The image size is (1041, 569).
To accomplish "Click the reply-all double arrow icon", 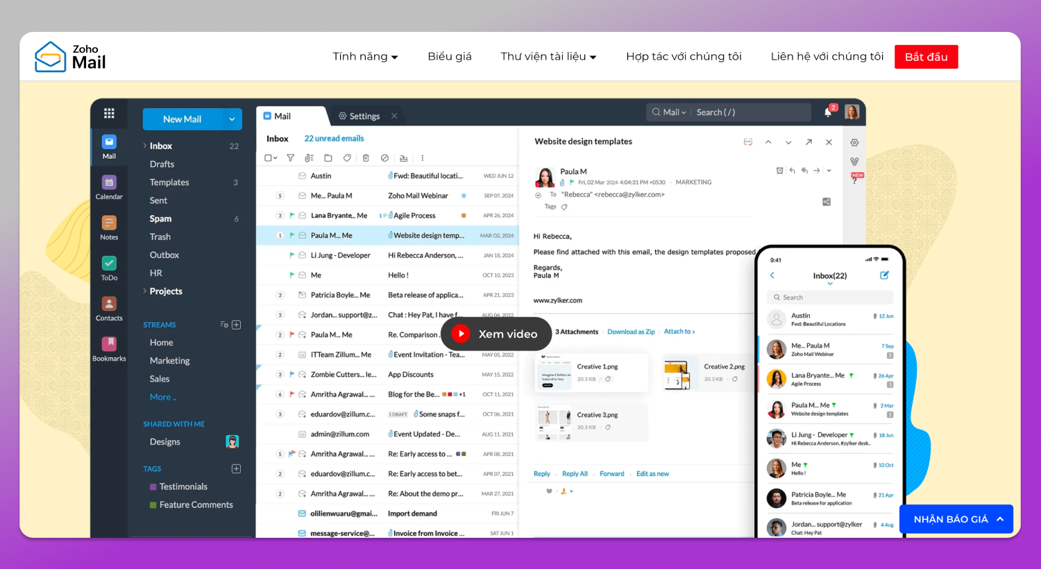I will [x=804, y=170].
